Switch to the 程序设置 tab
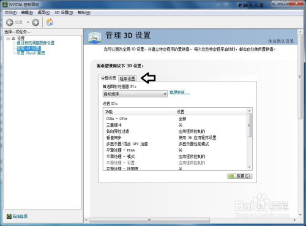 pyautogui.click(x=127, y=78)
